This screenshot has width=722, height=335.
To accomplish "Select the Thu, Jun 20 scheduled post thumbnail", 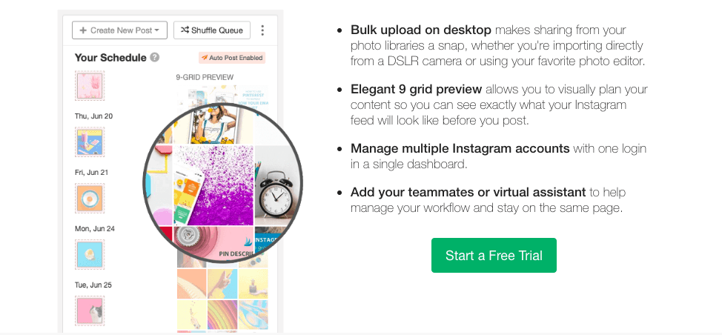I will point(90,142).
